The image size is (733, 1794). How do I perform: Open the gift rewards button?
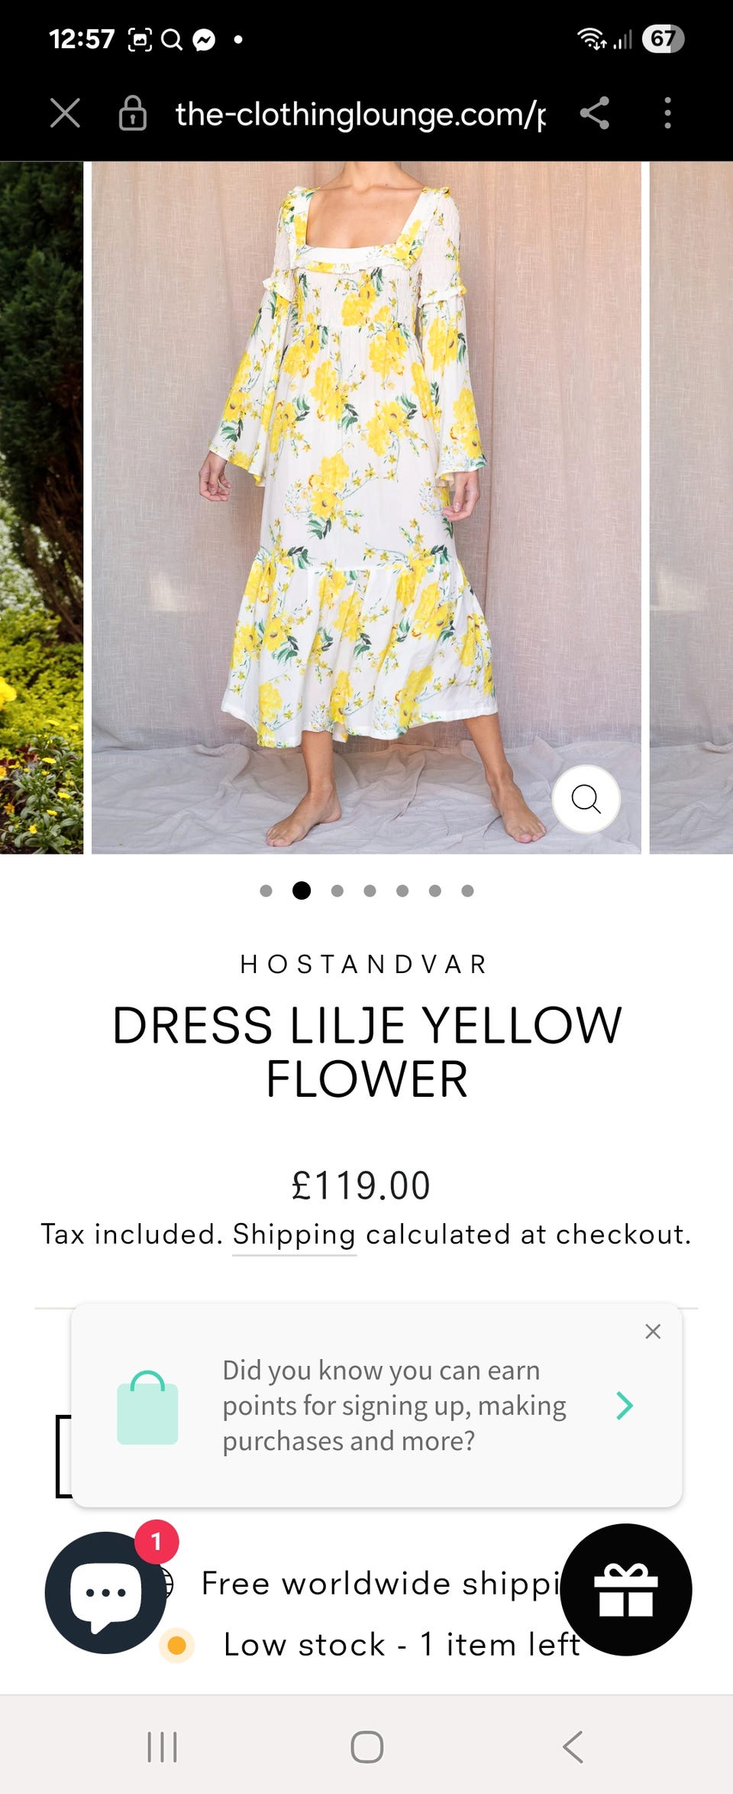[x=626, y=1590]
